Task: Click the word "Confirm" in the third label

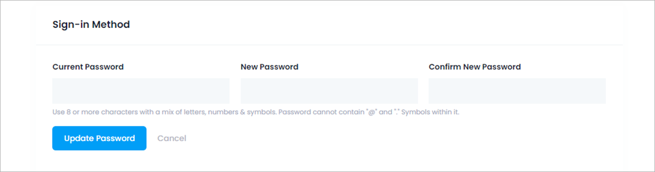Action: [x=445, y=67]
